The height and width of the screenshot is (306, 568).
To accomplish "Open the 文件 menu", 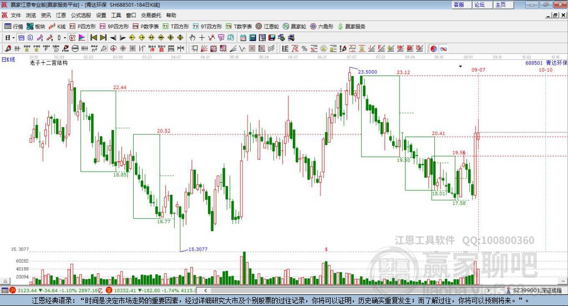I will (16, 15).
